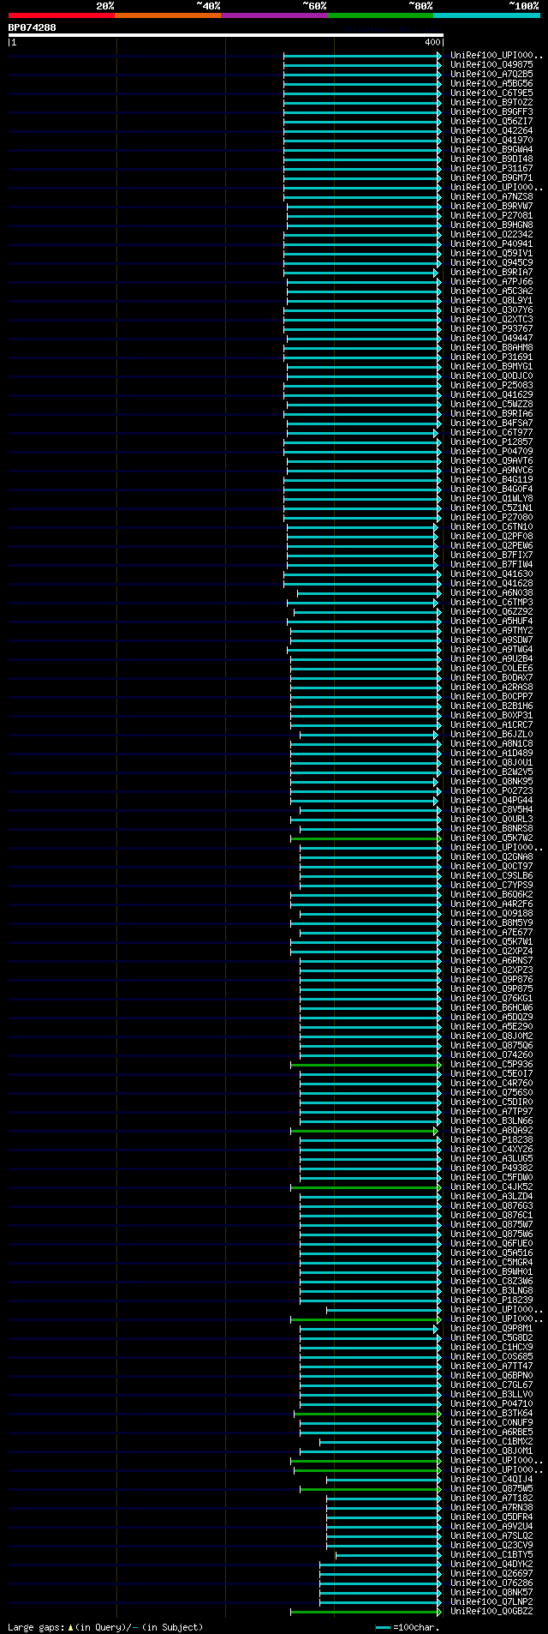Select the UniRef100_A8QA92 label

coord(491,1130)
